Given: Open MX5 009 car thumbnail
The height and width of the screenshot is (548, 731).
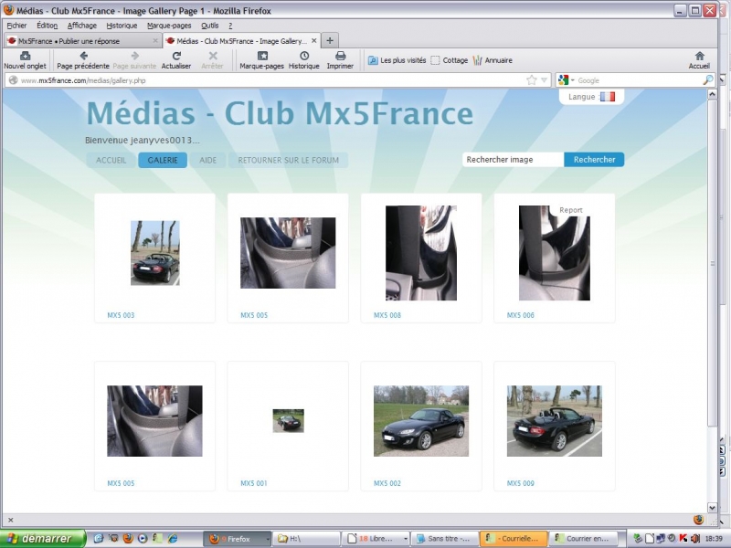Looking at the screenshot, I should tap(555, 421).
